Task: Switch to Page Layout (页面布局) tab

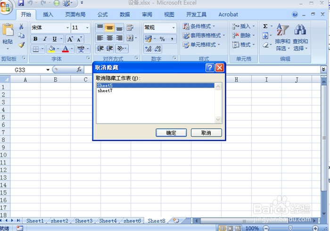Action: point(75,15)
